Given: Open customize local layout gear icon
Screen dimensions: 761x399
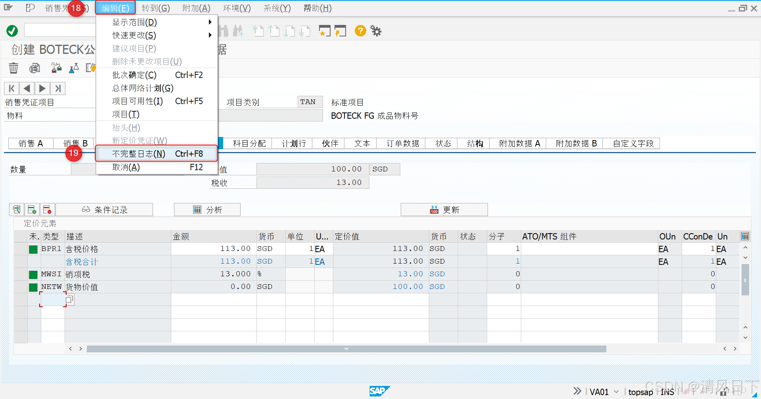Looking at the screenshot, I should click(x=376, y=30).
